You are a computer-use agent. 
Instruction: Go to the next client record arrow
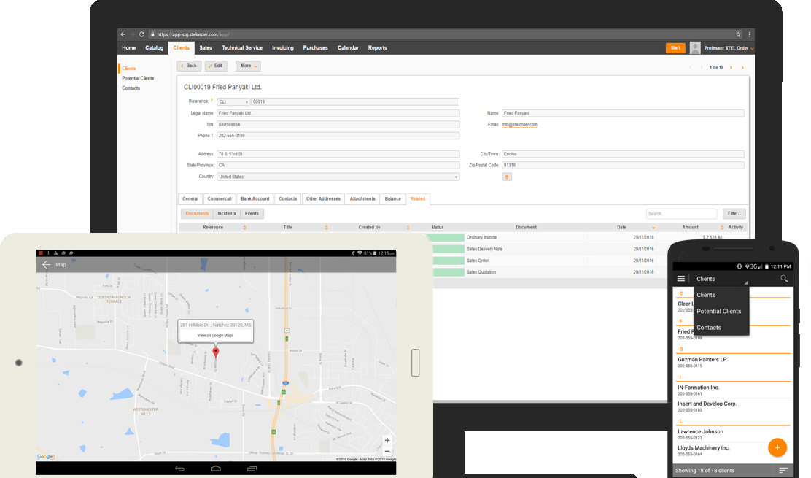731,68
